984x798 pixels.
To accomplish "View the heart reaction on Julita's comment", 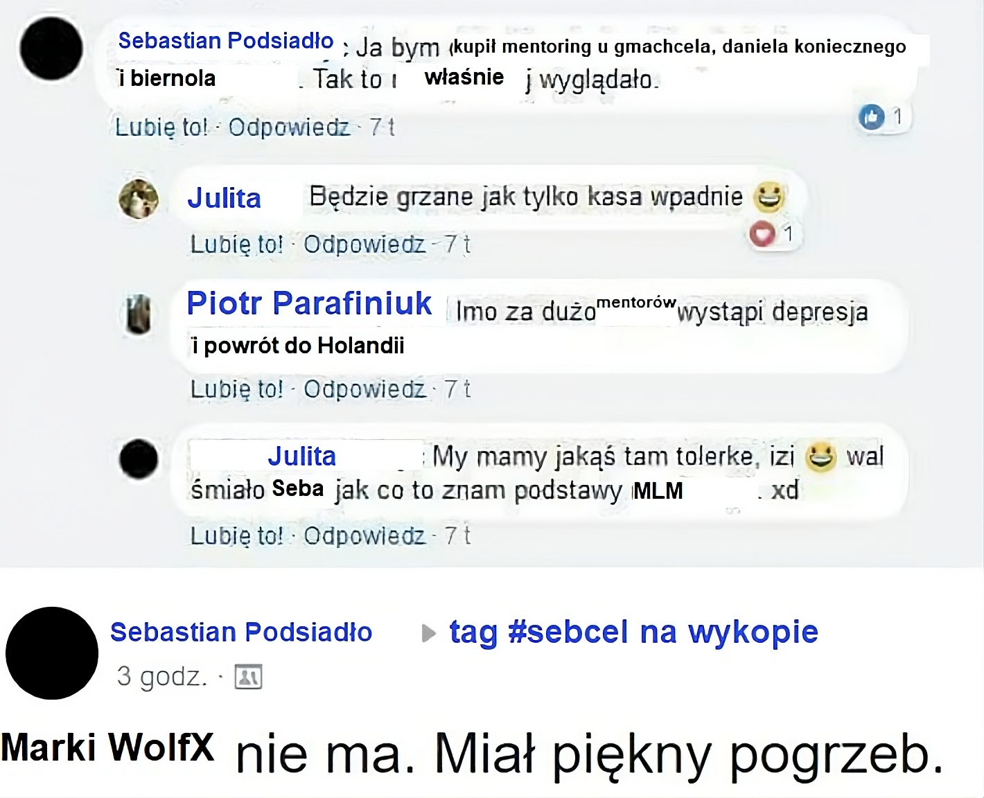I will click(x=762, y=234).
